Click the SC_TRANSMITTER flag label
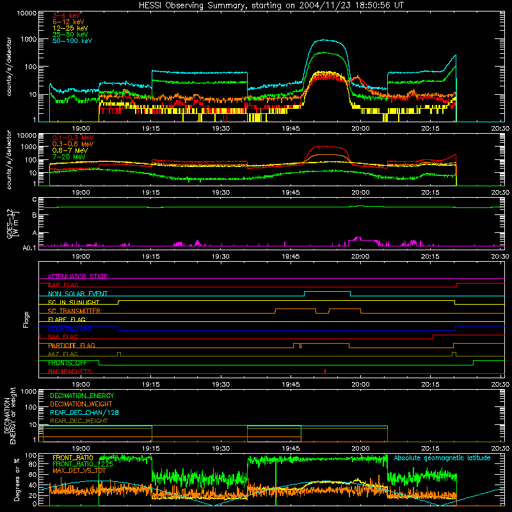Image resolution: width=512 pixels, height=512 pixels. click(74, 311)
